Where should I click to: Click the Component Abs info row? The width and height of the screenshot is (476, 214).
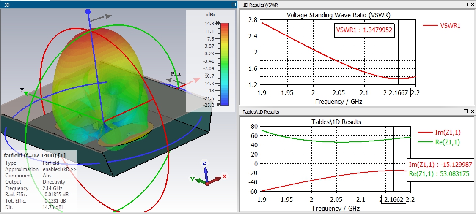28,176
